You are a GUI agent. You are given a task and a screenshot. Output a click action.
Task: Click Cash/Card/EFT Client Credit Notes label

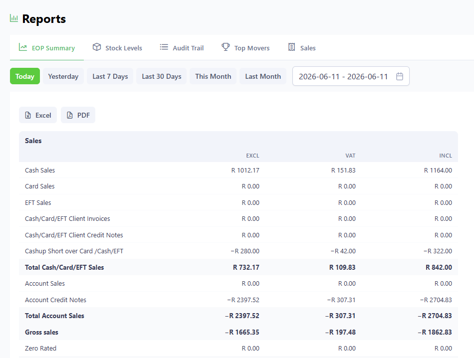click(74, 235)
